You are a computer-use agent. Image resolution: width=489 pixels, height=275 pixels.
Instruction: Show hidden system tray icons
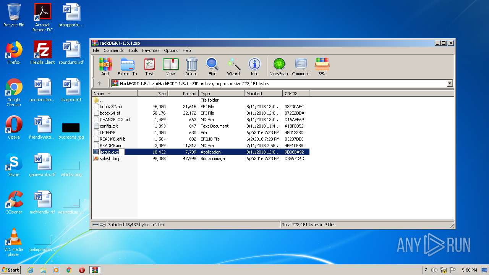click(426, 270)
